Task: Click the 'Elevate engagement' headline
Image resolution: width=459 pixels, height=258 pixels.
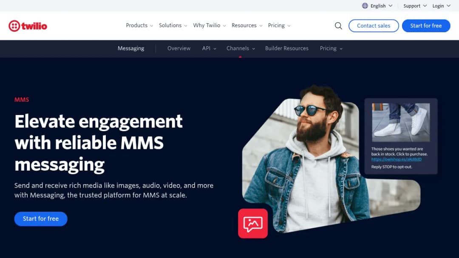Action: (99, 143)
